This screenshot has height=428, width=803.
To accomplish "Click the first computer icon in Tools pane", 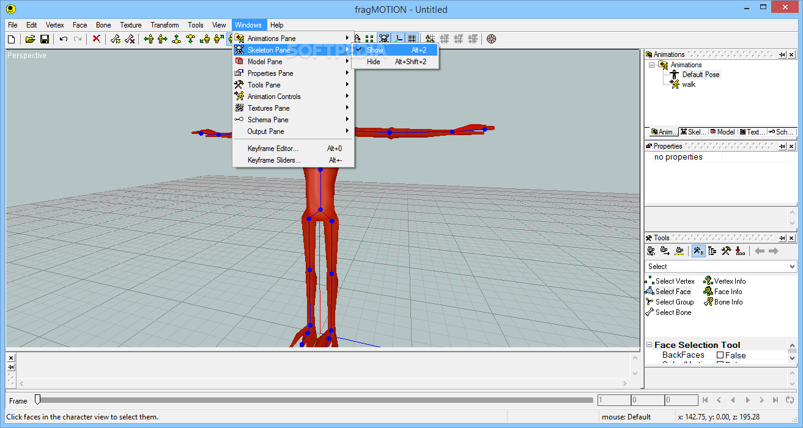I will 651,251.
